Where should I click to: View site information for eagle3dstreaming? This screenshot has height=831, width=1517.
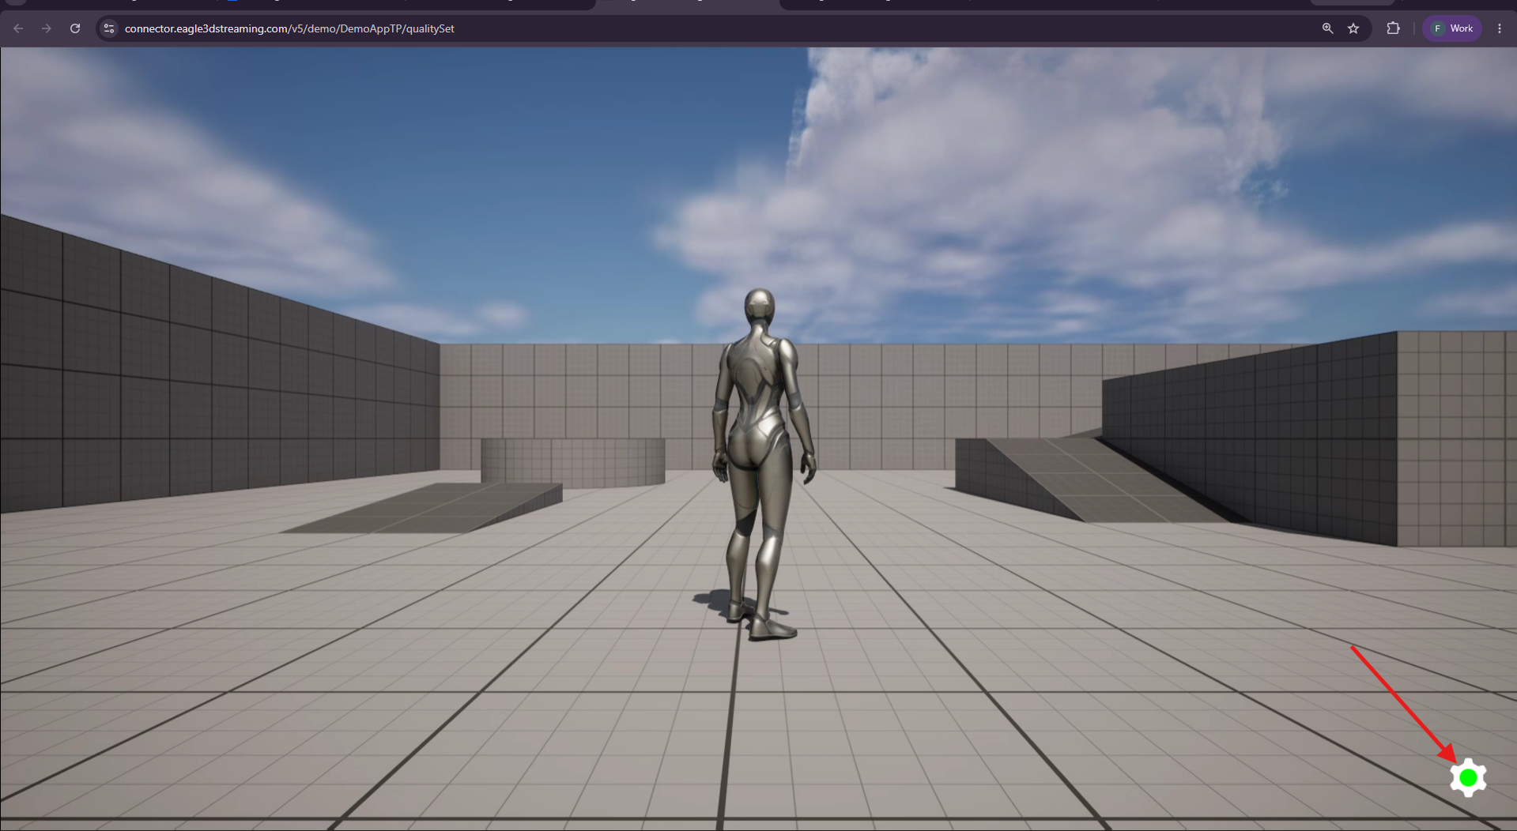(109, 28)
